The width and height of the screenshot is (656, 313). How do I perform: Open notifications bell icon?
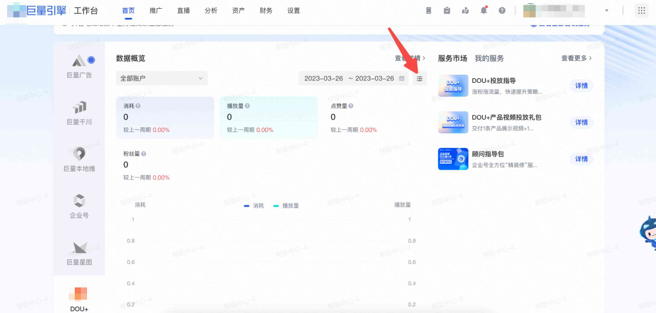point(483,10)
